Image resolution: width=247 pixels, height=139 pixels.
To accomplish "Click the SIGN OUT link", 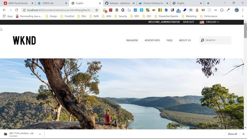I will tap(188, 22).
